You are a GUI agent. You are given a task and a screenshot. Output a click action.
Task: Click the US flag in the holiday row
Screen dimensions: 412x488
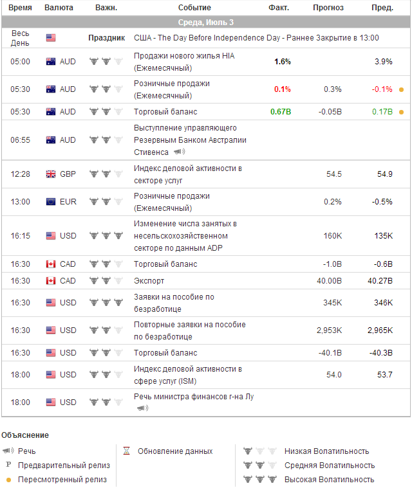(51, 38)
